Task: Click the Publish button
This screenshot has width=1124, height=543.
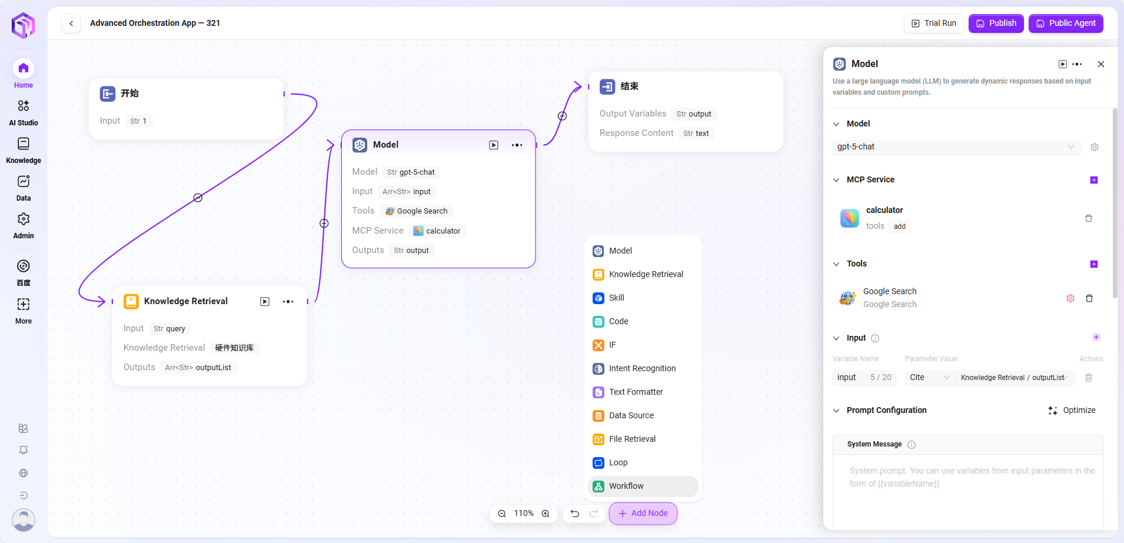Action: tap(996, 24)
